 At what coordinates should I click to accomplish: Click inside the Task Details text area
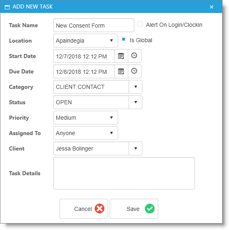[x=124, y=173]
